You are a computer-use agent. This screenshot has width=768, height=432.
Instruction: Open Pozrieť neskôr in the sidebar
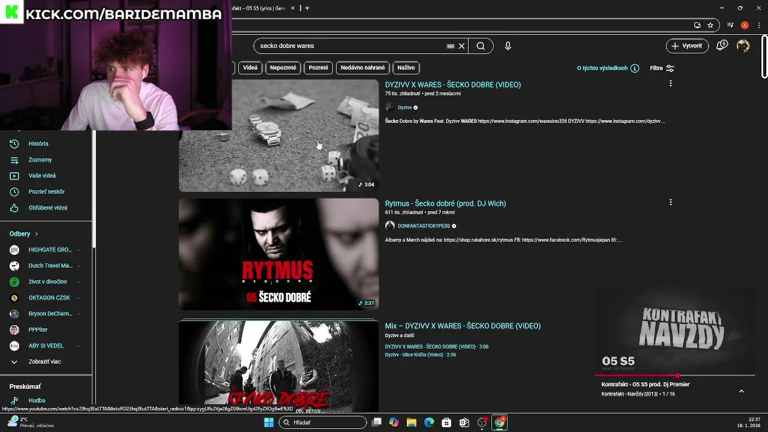point(46,191)
